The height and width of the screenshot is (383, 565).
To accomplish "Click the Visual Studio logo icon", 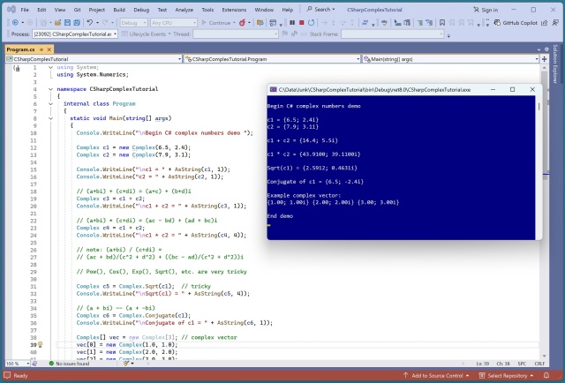I will point(11,10).
